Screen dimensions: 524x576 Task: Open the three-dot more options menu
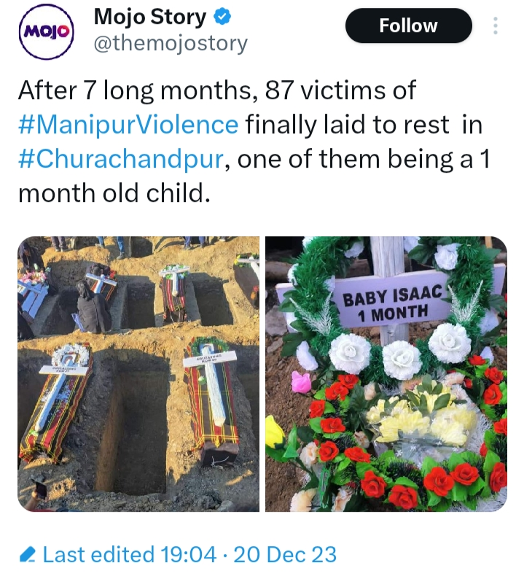pyautogui.click(x=496, y=26)
